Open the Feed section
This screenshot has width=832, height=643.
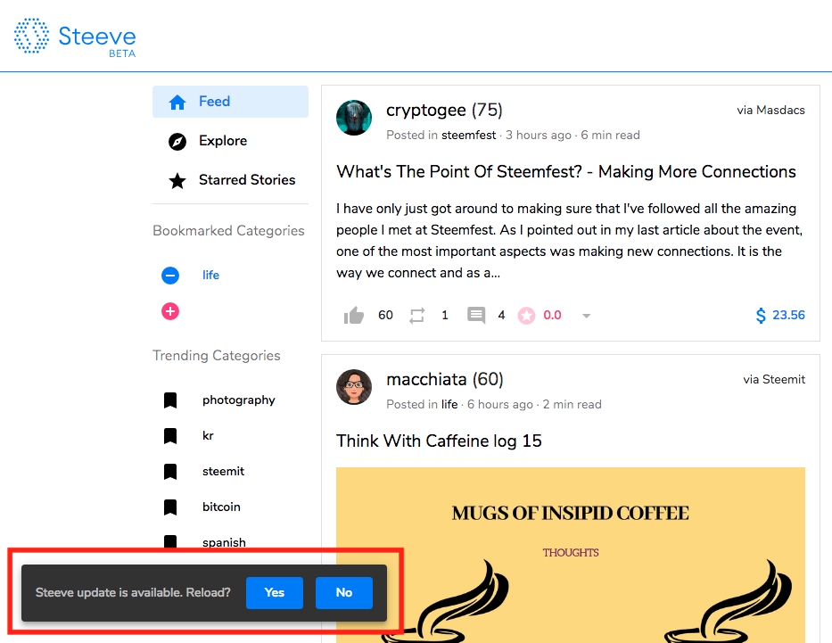tap(230, 102)
